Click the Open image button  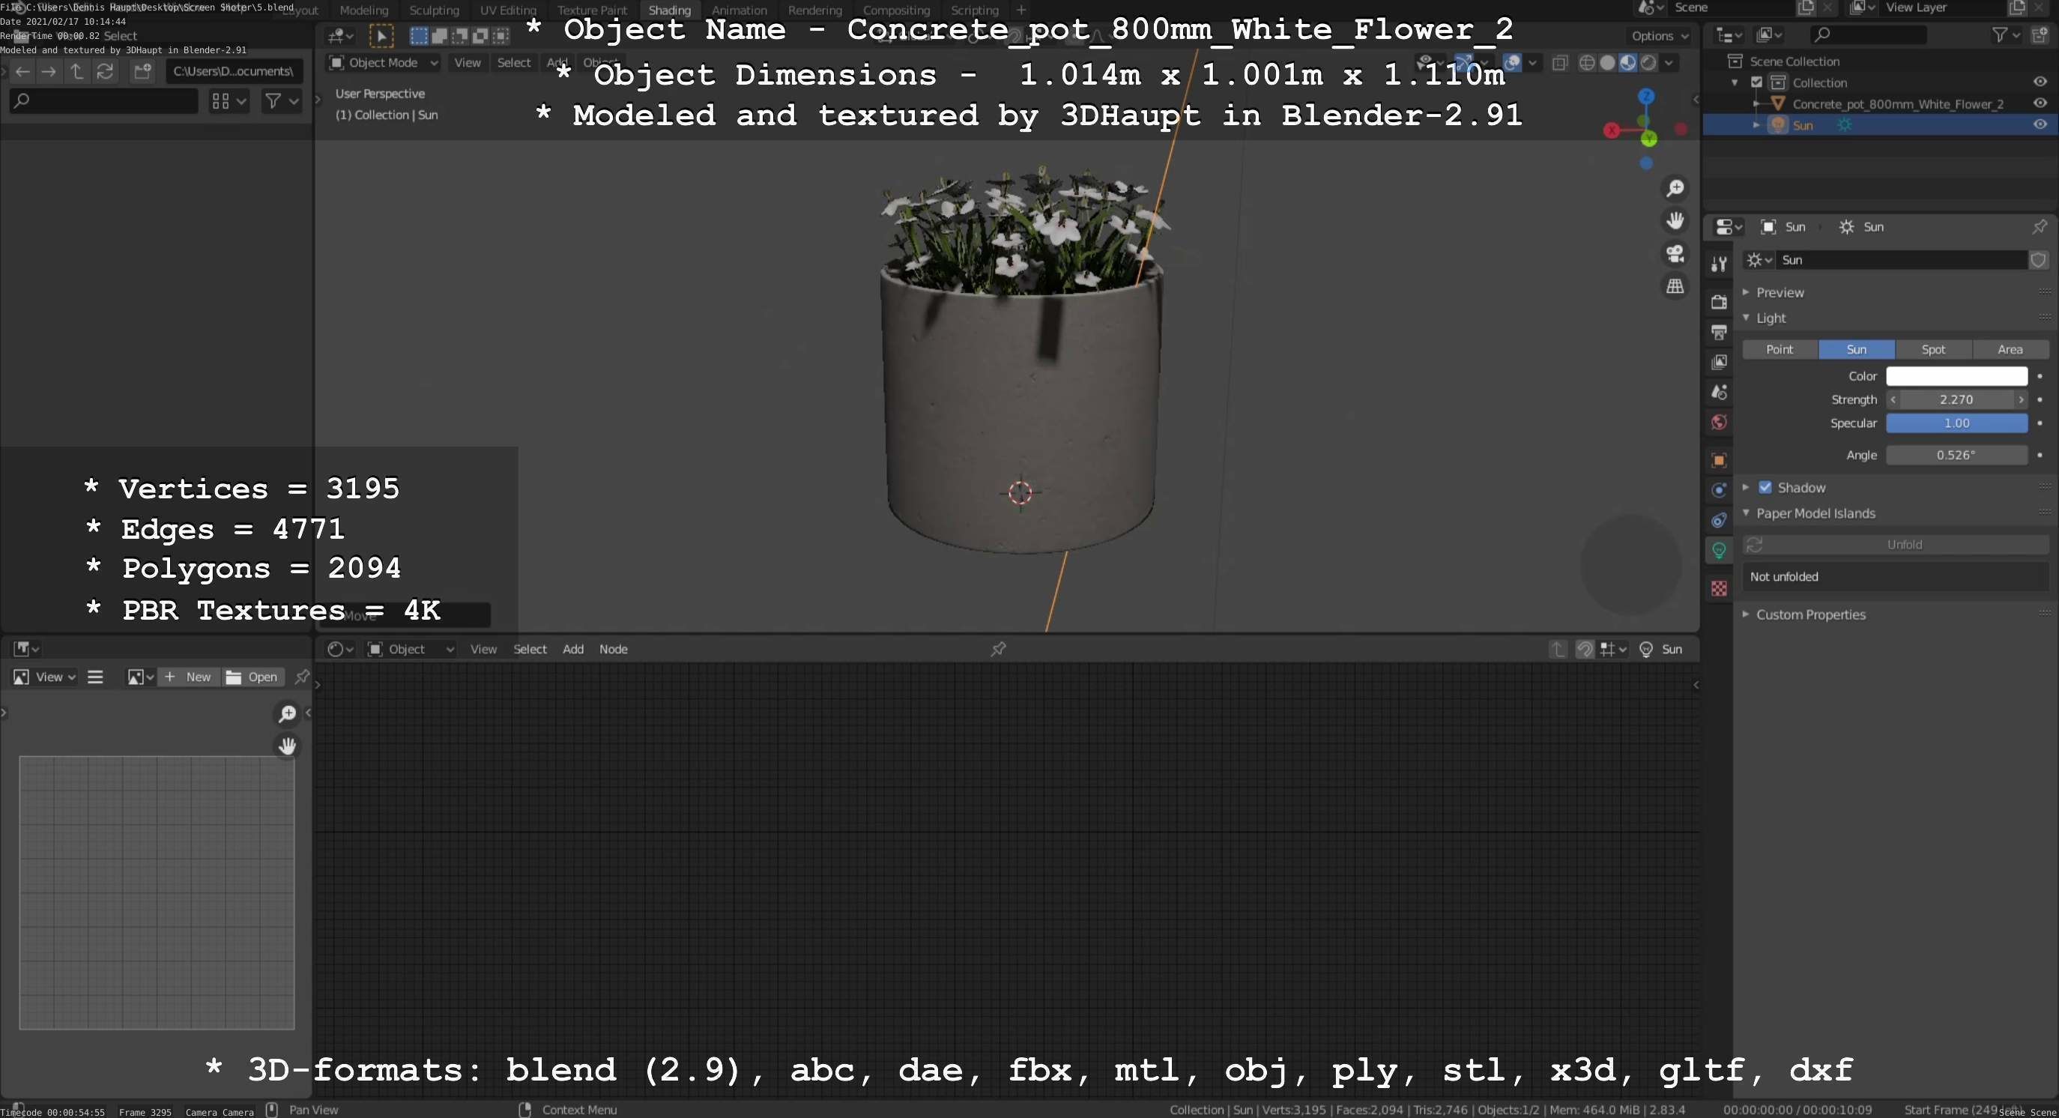(252, 677)
